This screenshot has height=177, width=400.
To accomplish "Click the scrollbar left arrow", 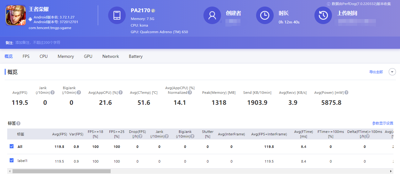I will pyautogui.click(x=9, y=171).
